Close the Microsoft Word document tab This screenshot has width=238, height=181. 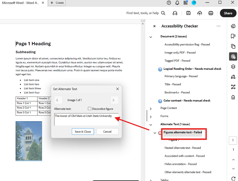pyautogui.click(x=43, y=3)
